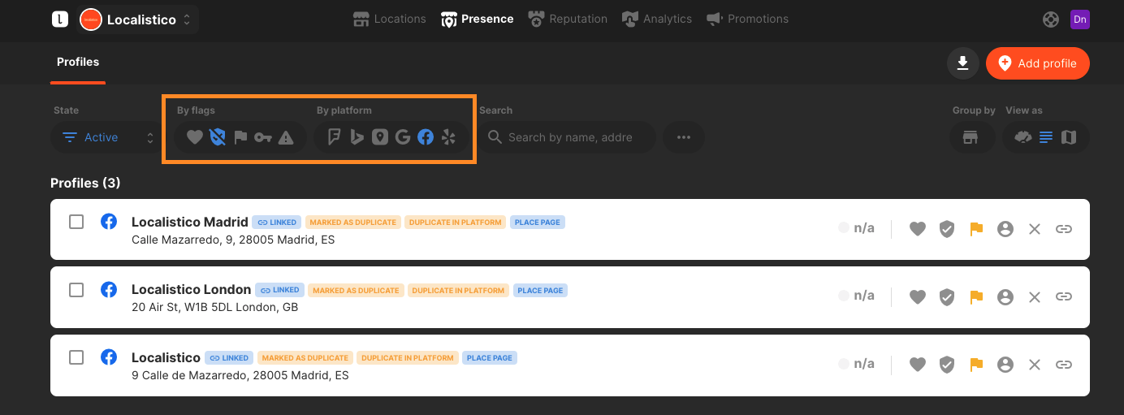Viewport: 1124px width, 415px height.
Task: Click link icon on Localistico Madrid row
Action: pos(1064,229)
